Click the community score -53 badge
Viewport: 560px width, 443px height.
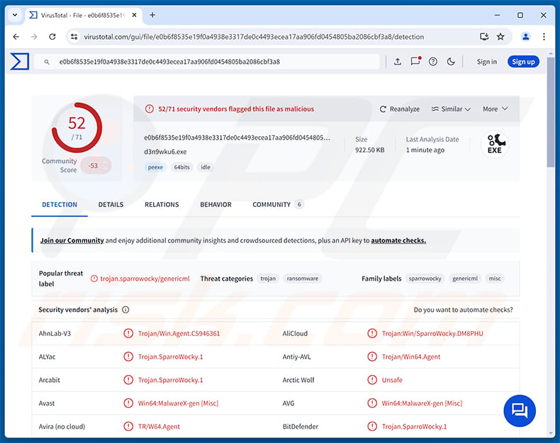[x=96, y=166]
